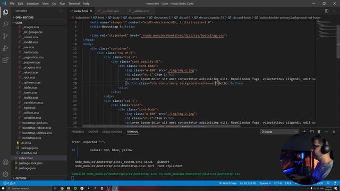Open package-lock.json in explorer
340x191 pixels.
(x=30, y=163)
